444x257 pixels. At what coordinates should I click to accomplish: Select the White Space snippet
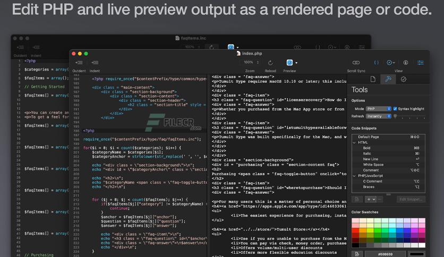click(x=388, y=165)
